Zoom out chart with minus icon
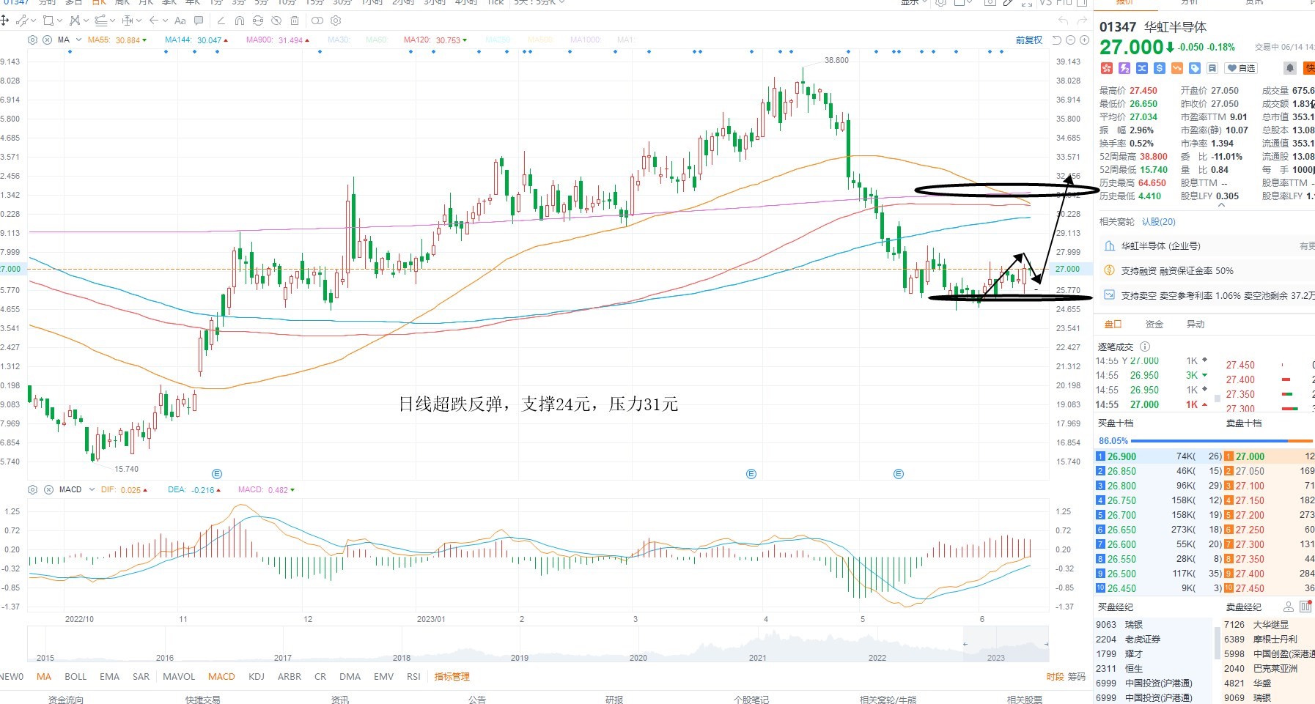The image size is (1315, 704). pos(1071,40)
